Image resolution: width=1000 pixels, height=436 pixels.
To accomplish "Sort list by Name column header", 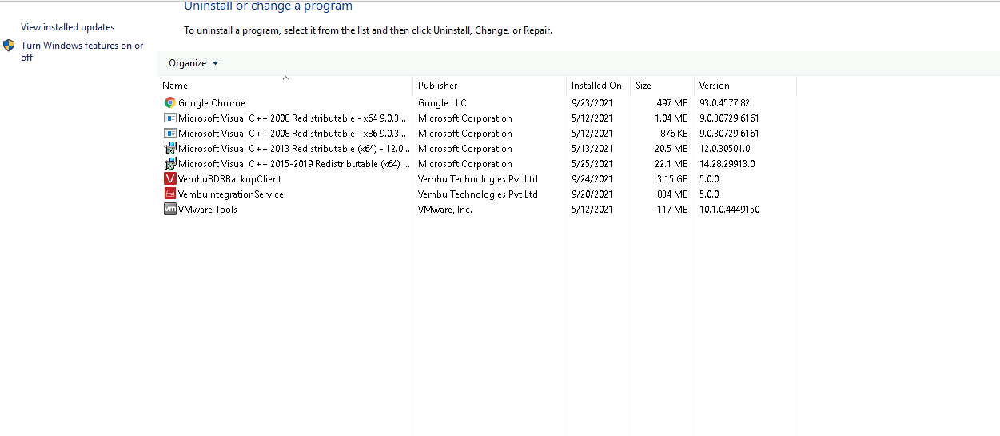I will (x=175, y=86).
